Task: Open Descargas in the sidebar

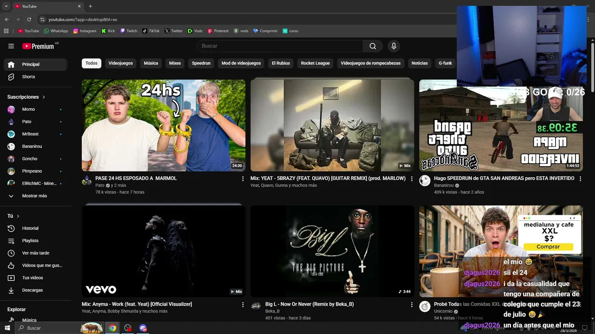Action: tap(36, 290)
